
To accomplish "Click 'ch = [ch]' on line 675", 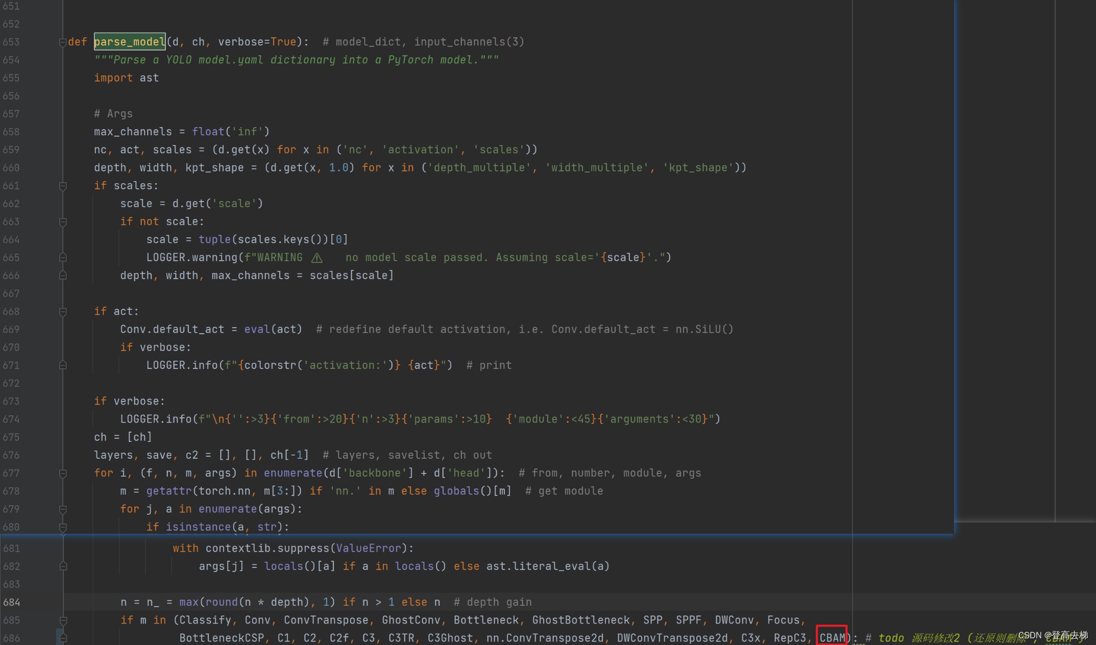I will 123,437.
